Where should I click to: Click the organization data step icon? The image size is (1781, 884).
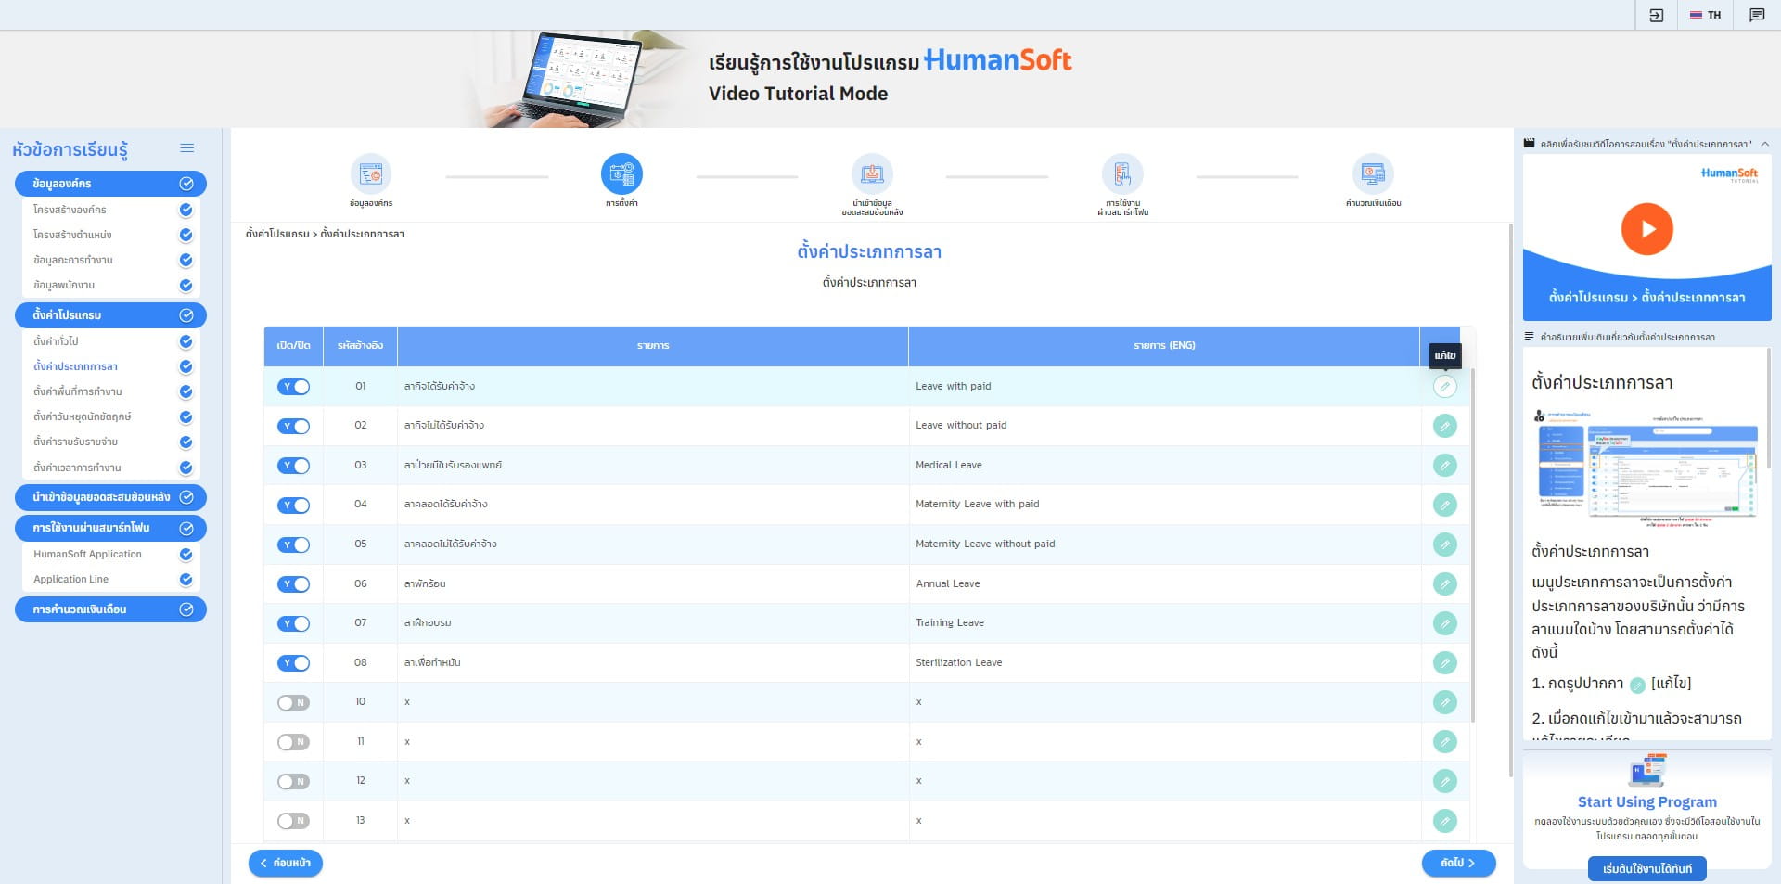pyautogui.click(x=370, y=174)
